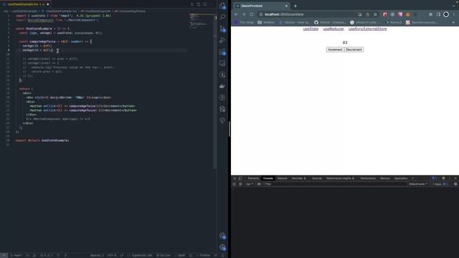The width and height of the screenshot is (459, 258).
Task: Change Spaces: 2 indentation in status bar
Action: click(97, 255)
